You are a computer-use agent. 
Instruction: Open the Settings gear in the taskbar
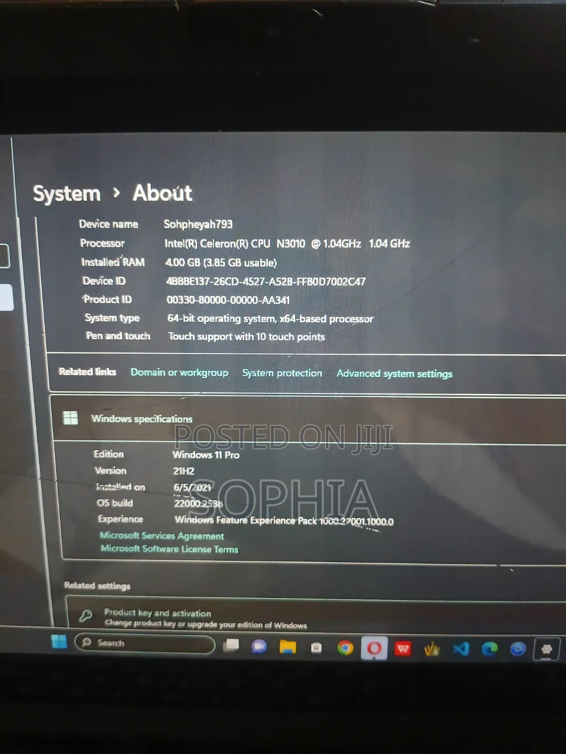[546, 649]
